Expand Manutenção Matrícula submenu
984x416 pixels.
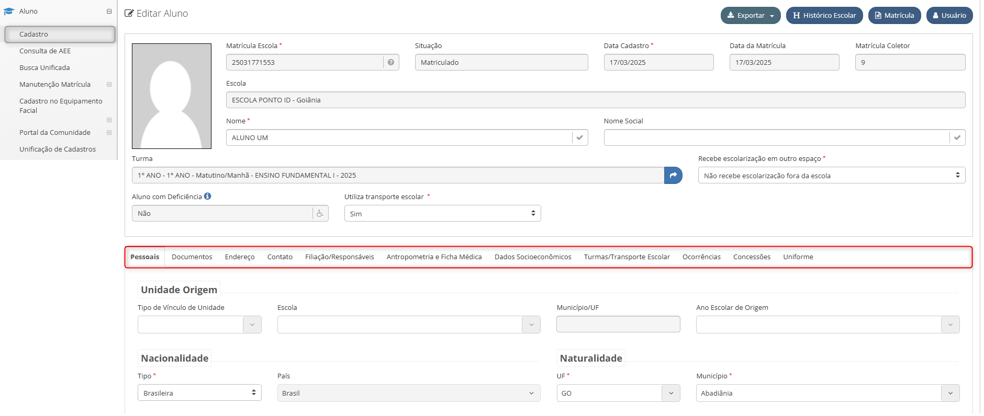(109, 84)
